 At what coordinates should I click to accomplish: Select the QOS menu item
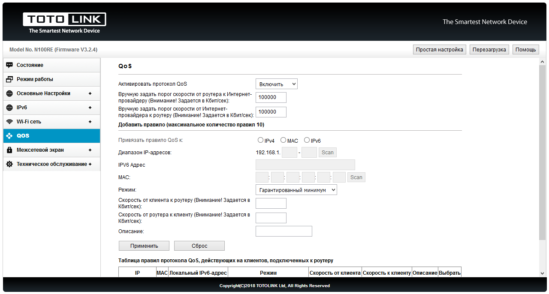pyautogui.click(x=51, y=136)
